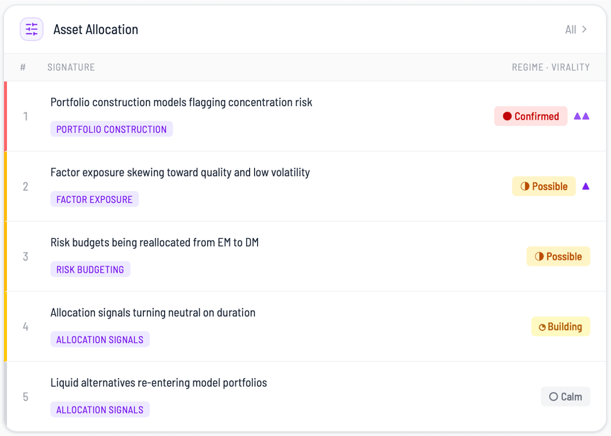
Task: Select the FACTOR EXPOSURE tag
Action: coord(94,200)
